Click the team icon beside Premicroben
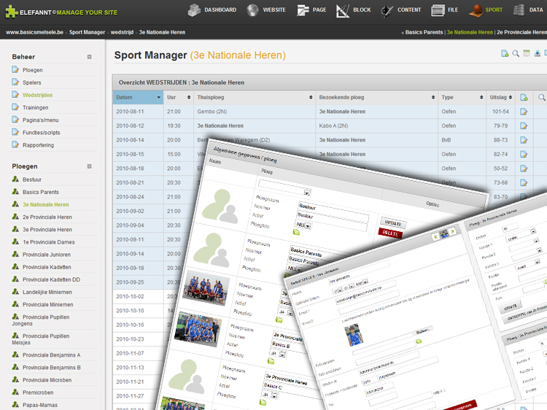Screen dimensions: 547x410 (15, 392)
